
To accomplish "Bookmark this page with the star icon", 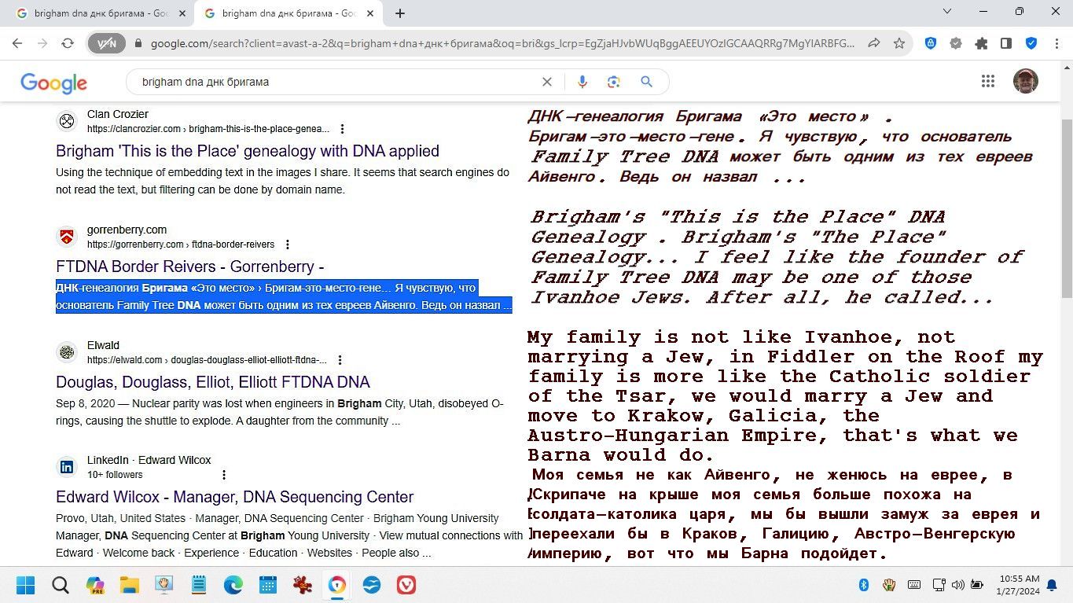I will tap(899, 44).
